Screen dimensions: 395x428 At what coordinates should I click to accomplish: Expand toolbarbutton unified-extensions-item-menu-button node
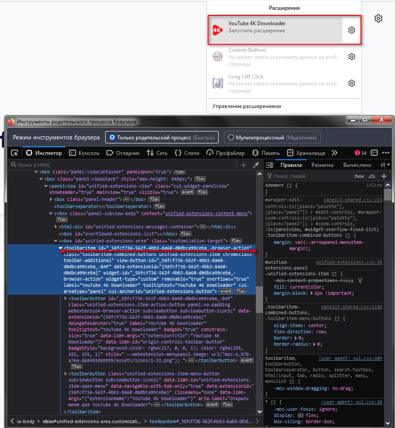65,374
